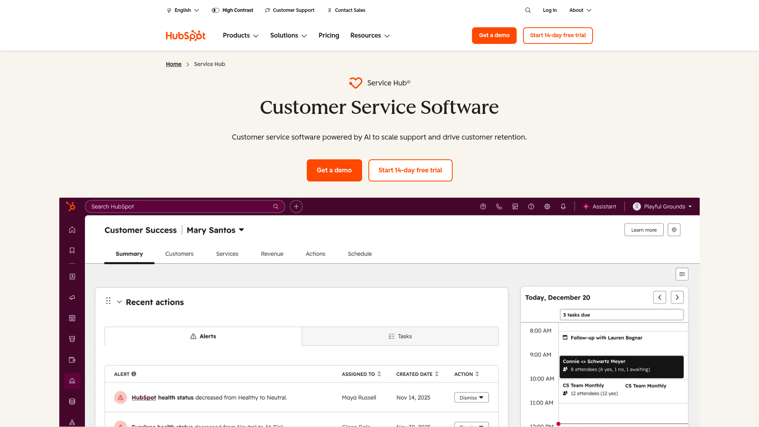The height and width of the screenshot is (427, 759).
Task: Collapse the Recent actions section chevron
Action: (x=119, y=302)
